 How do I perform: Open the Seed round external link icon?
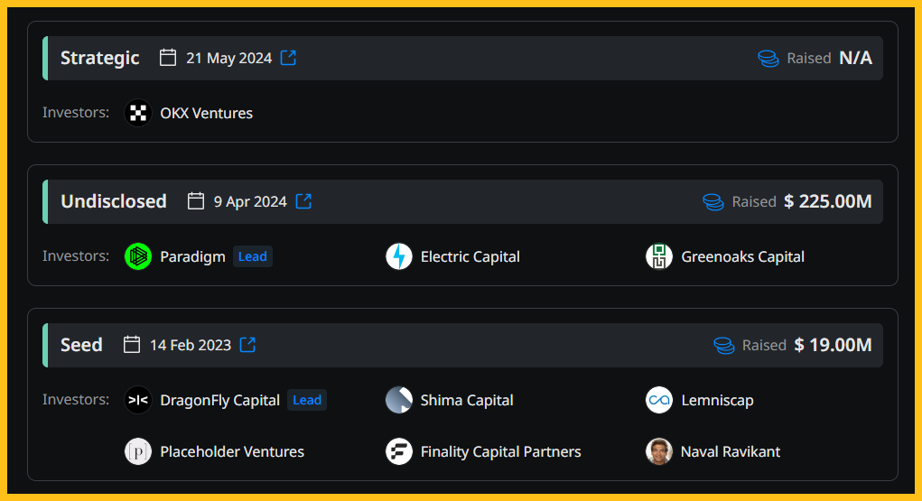pyautogui.click(x=247, y=345)
